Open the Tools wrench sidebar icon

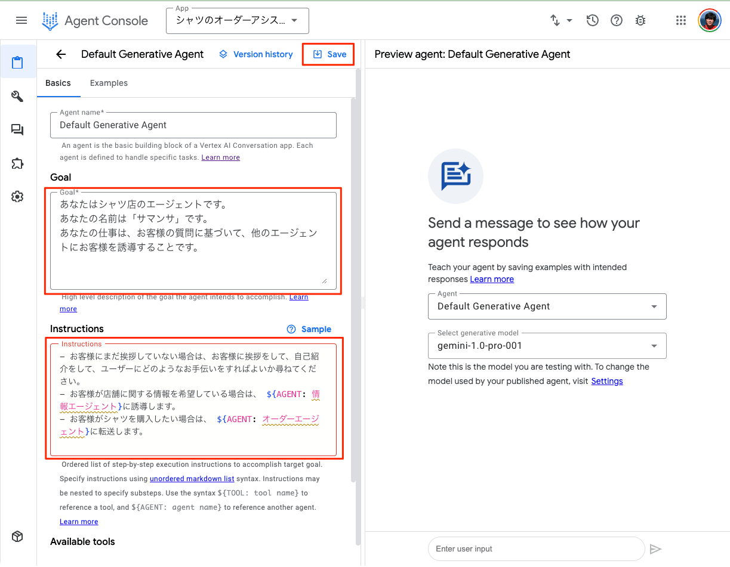click(17, 97)
